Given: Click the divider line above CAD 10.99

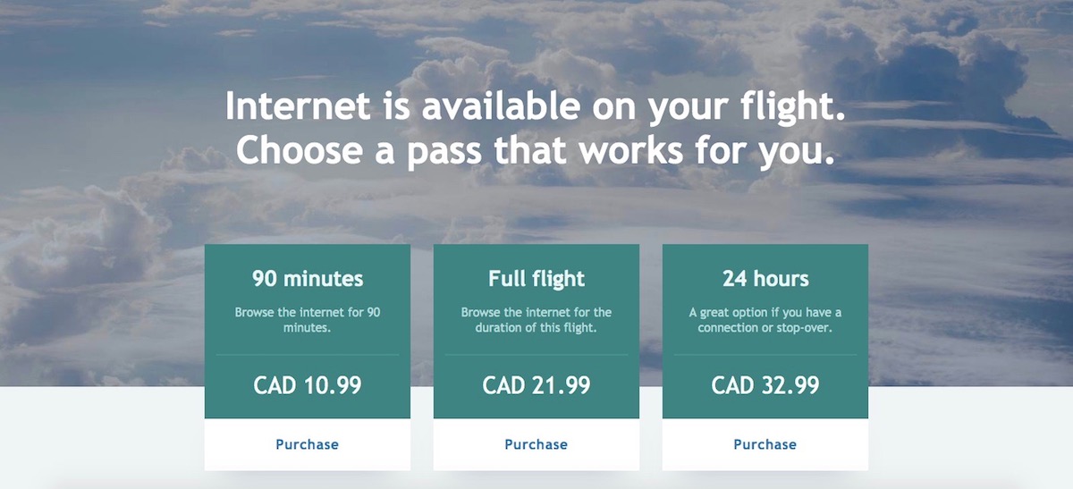Looking at the screenshot, I should point(308,355).
